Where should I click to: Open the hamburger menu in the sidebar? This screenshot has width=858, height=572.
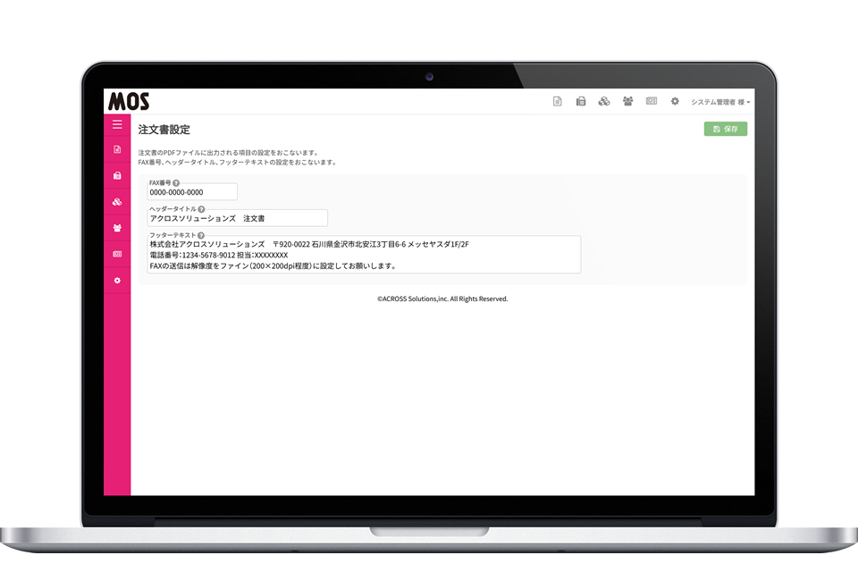coord(116,124)
